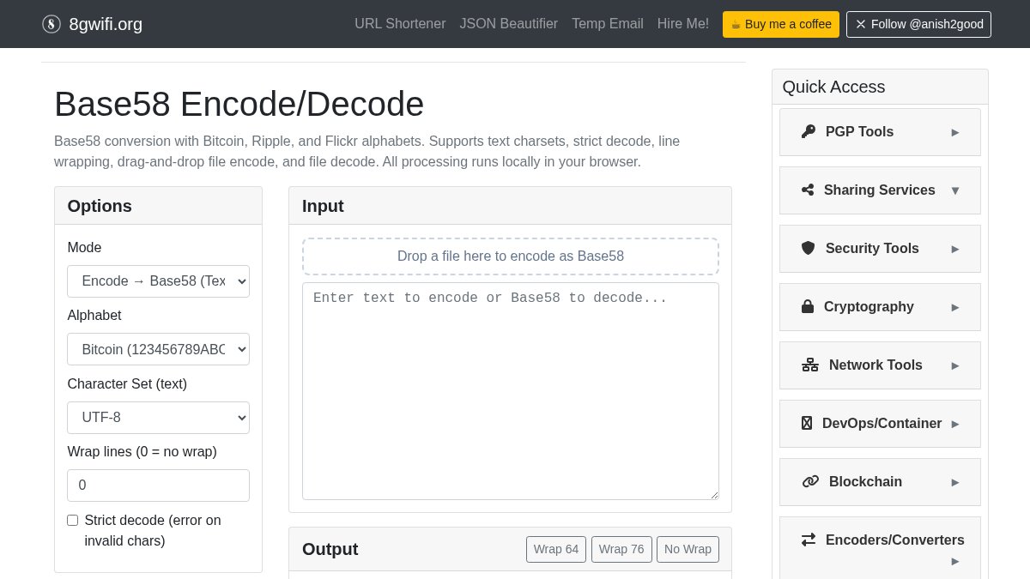Click the Security Tools shield icon

pos(808,248)
